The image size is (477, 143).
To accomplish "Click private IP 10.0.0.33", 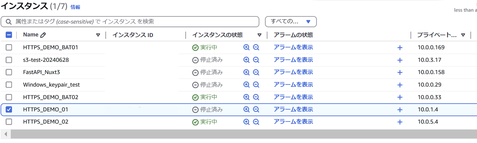I will pyautogui.click(x=429, y=97).
